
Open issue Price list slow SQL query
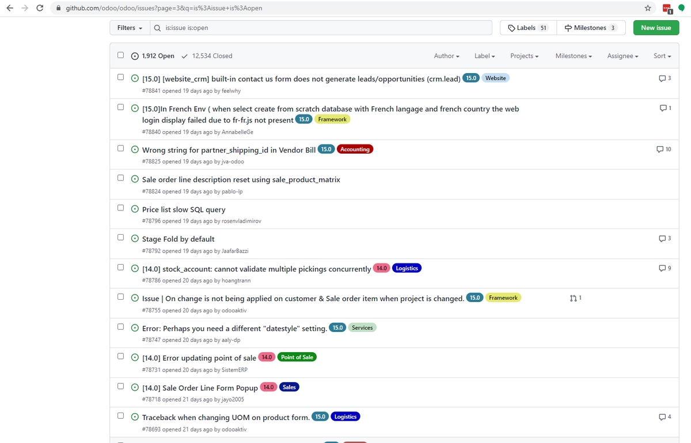click(x=184, y=209)
